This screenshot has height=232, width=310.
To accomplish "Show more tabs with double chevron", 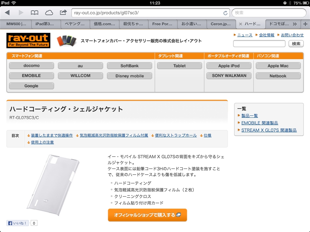I will pos(295,24).
